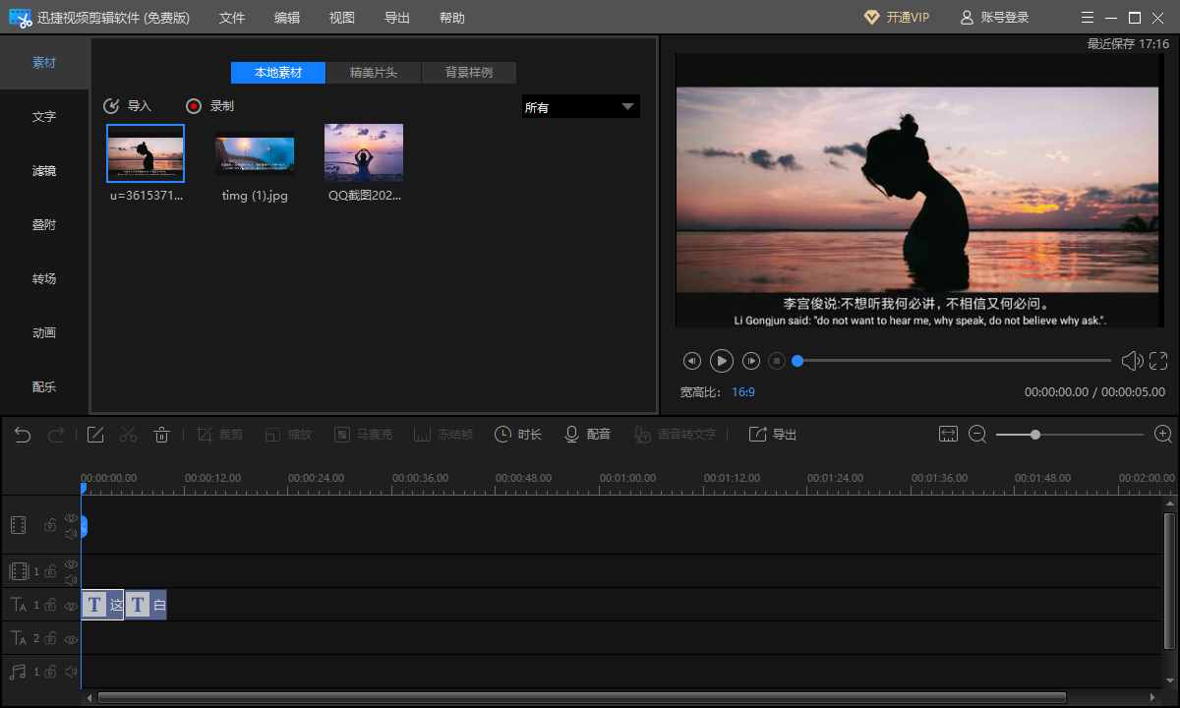Click the undo arrow in timeline toolbar
1180x708 pixels.
pyautogui.click(x=23, y=435)
